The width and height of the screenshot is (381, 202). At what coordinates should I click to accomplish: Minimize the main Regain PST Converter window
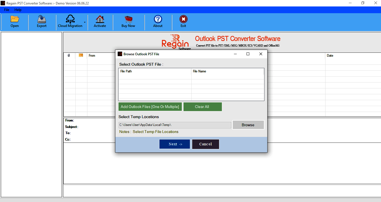(x=350, y=3)
